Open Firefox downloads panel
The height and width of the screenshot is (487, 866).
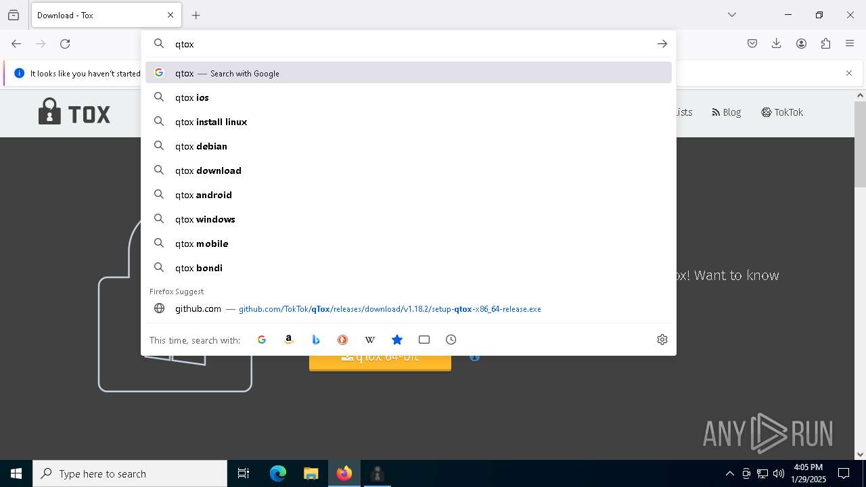click(777, 44)
